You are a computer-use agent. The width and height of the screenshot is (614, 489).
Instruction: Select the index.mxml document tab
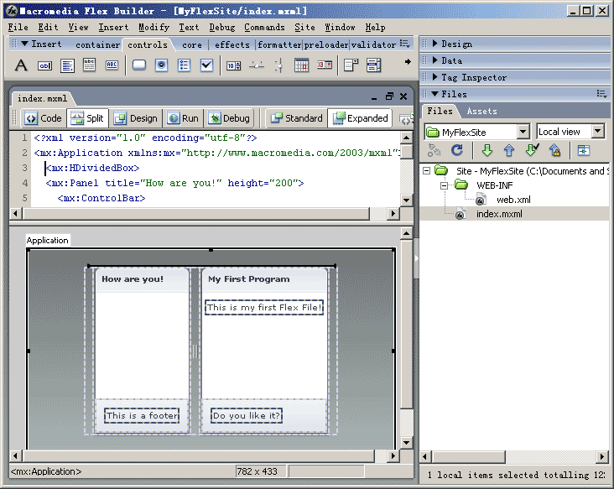42,98
